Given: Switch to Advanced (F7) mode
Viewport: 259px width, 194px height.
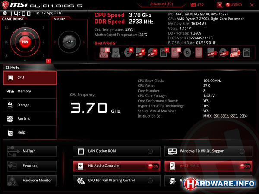Looking at the screenshot, I should pyautogui.click(x=161, y=4).
